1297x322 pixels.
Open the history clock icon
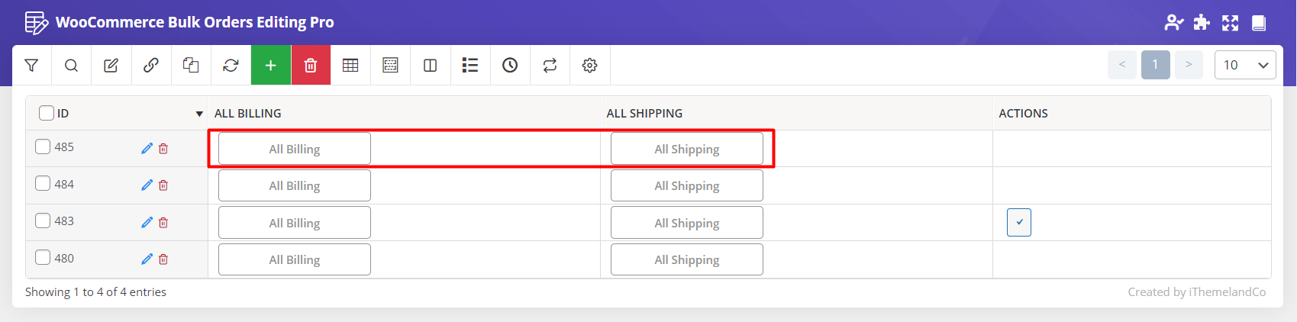click(510, 66)
